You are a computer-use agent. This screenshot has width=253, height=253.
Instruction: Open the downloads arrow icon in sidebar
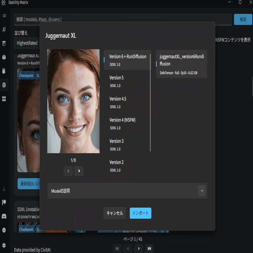pyautogui.click(x=4, y=189)
